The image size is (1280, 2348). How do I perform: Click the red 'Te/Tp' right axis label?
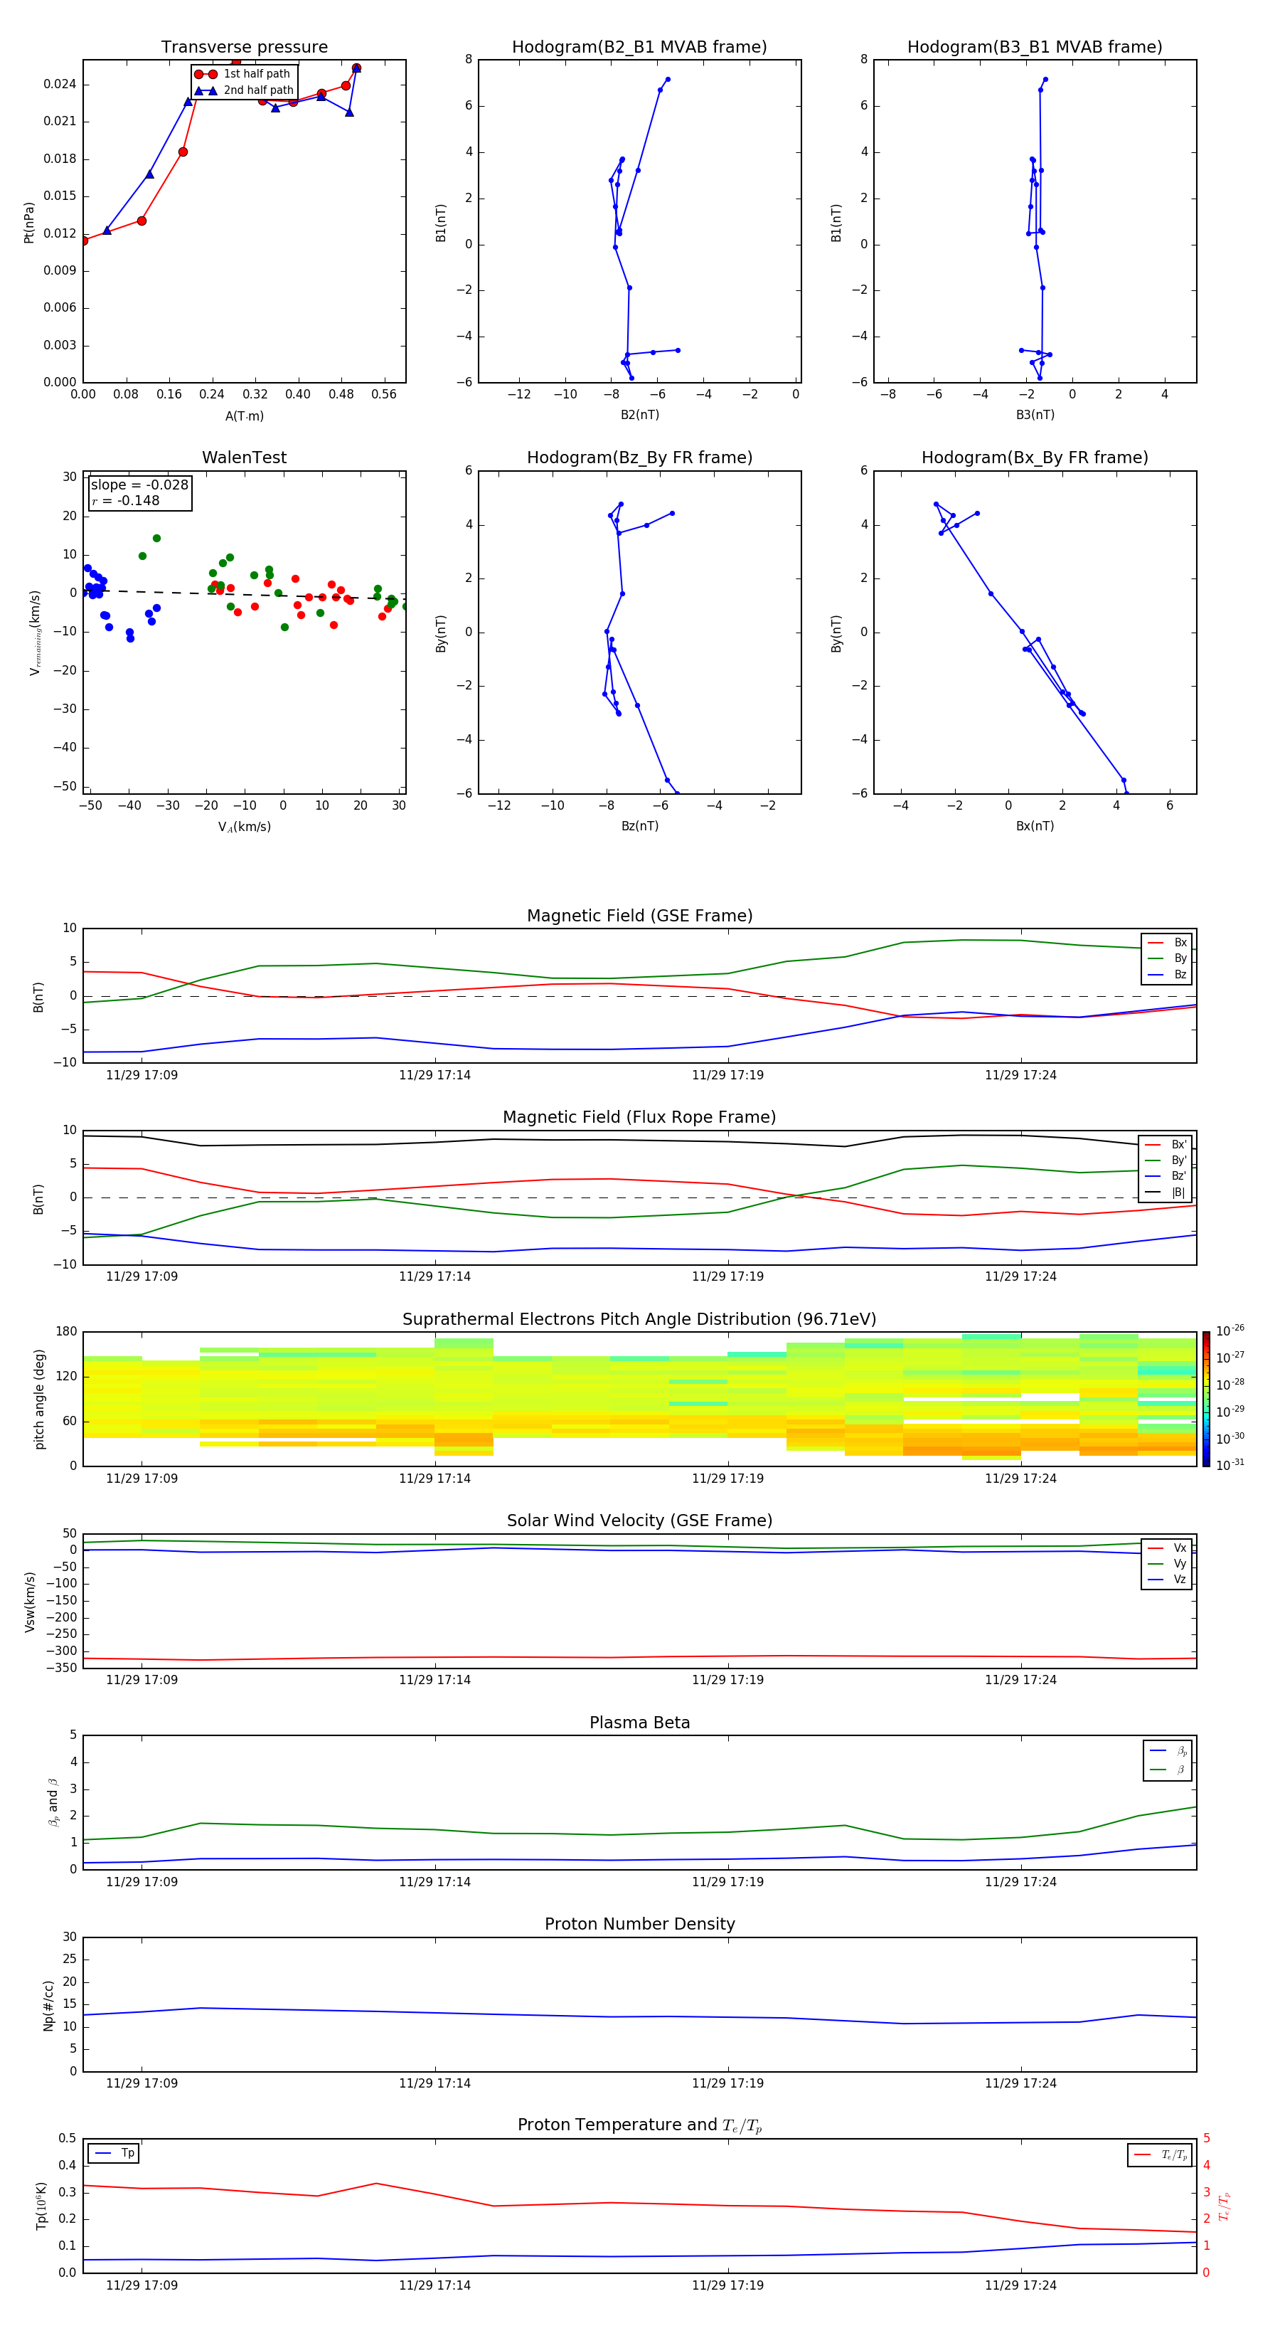(1224, 2206)
